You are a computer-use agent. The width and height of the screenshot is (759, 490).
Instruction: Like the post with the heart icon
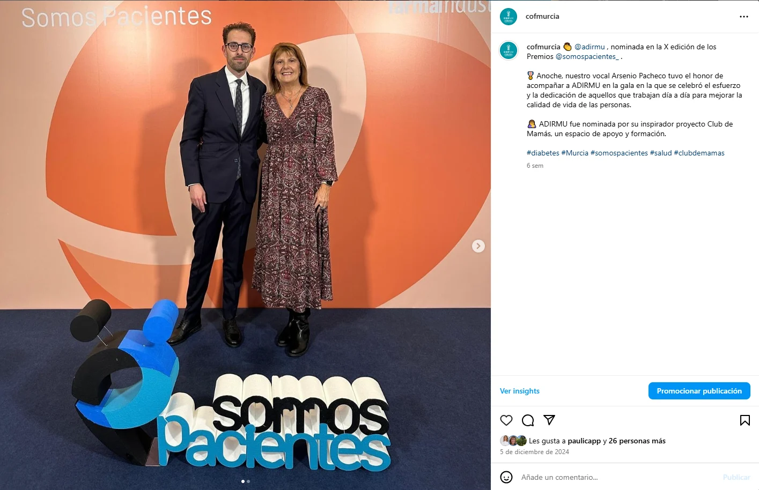(506, 420)
